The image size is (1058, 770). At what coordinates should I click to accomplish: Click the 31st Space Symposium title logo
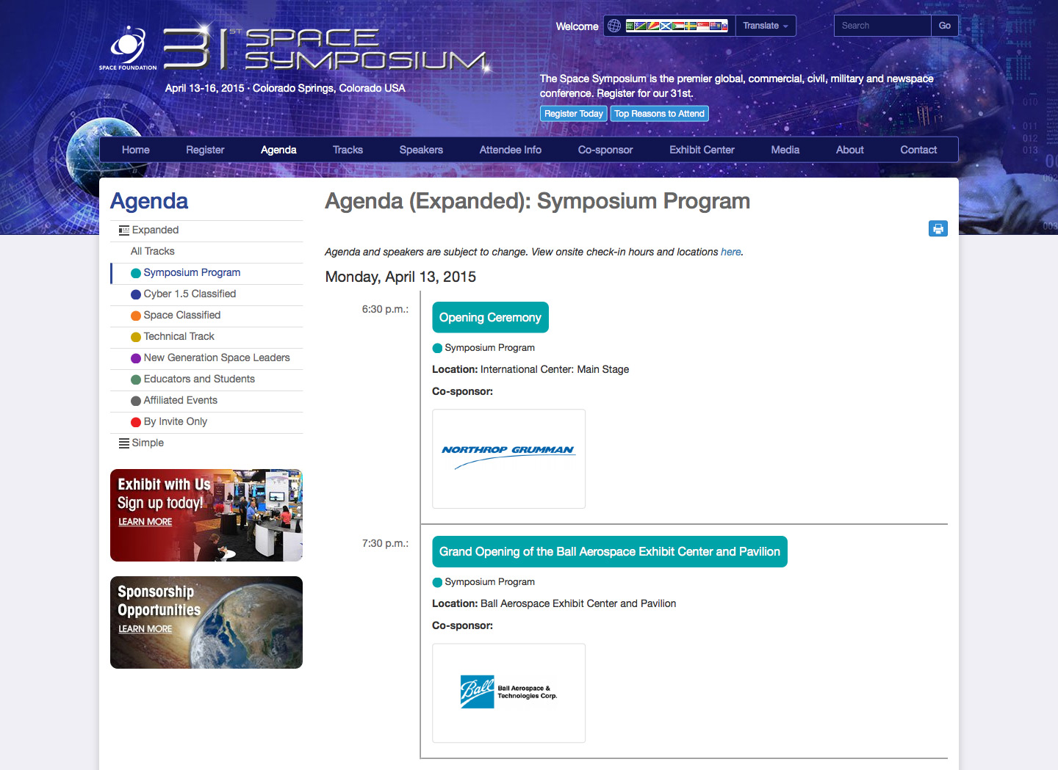pyautogui.click(x=326, y=48)
